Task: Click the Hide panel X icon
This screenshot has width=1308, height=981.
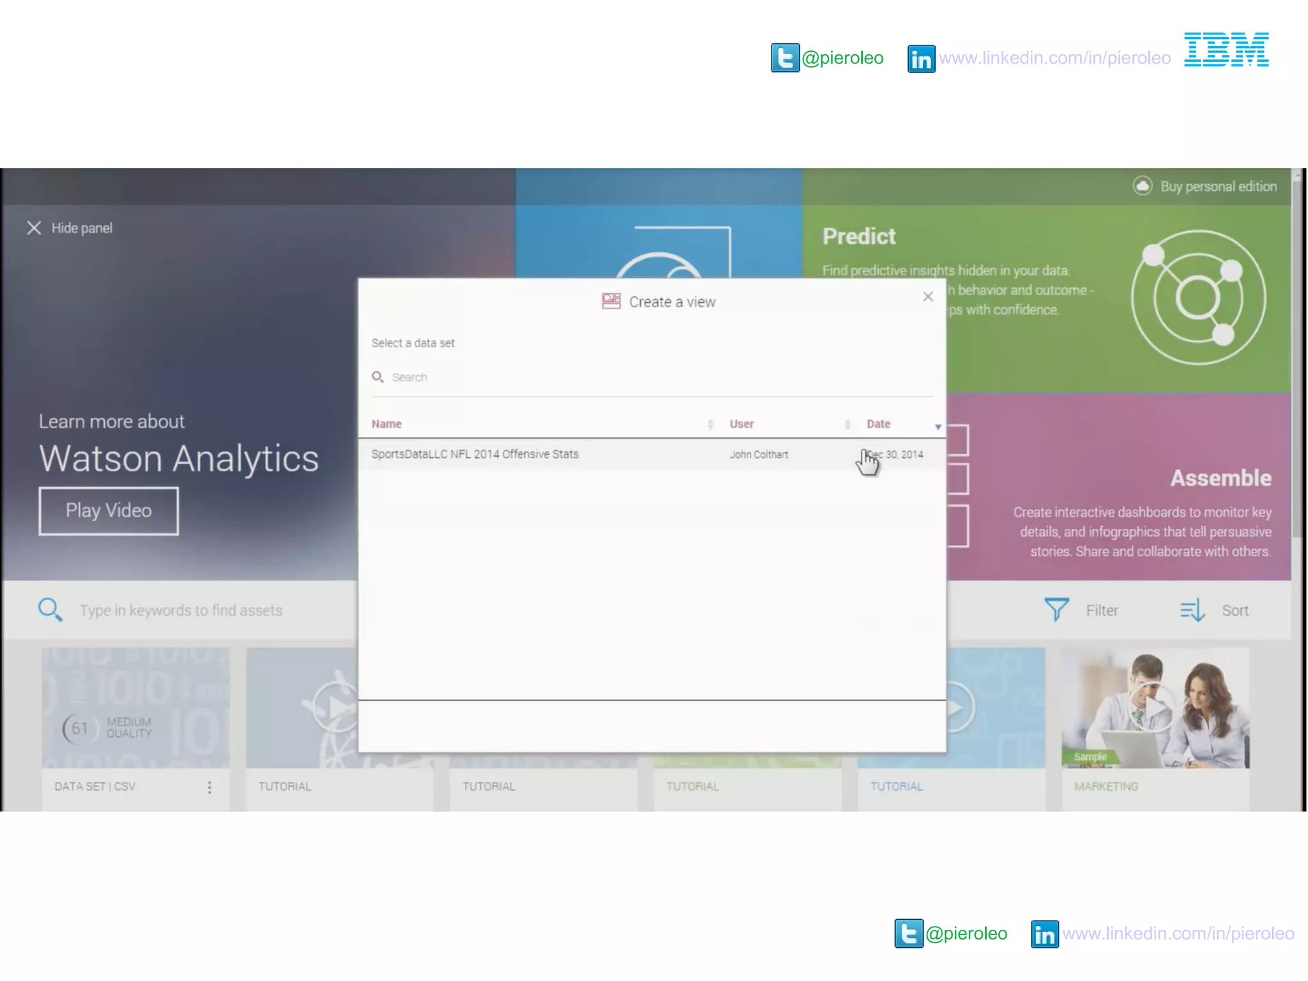Action: click(34, 228)
